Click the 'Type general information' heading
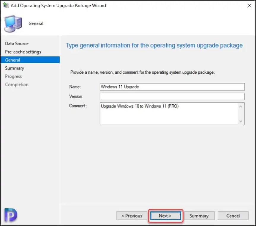 coord(154,45)
